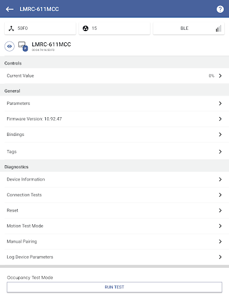Image resolution: width=229 pixels, height=300 pixels.
Task: Click the LMRC-611MCC device image icon
Action: pyautogui.click(x=23, y=46)
